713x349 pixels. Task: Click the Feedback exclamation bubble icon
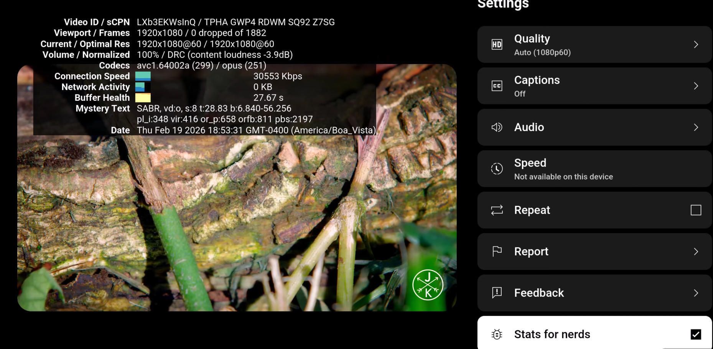point(497,293)
